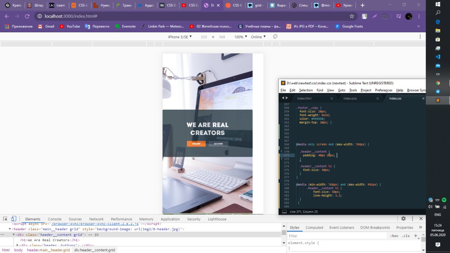Click the Gmail bookmark

click(46, 26)
